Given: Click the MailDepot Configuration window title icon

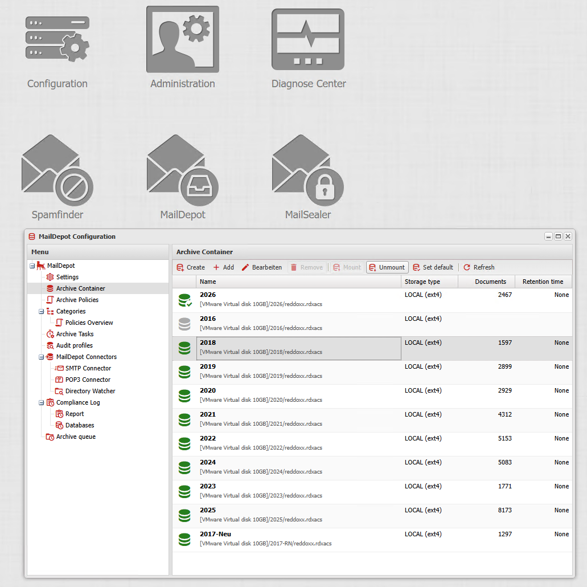Looking at the screenshot, I should [x=32, y=237].
